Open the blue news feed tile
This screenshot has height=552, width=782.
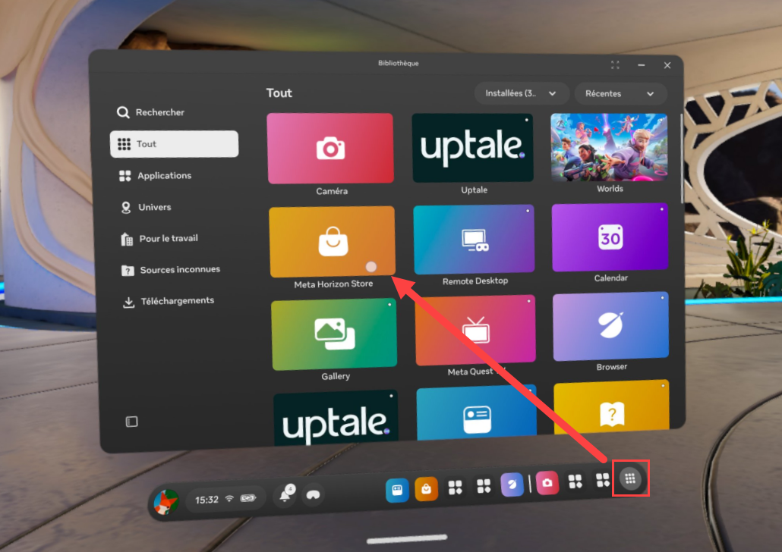tap(477, 412)
